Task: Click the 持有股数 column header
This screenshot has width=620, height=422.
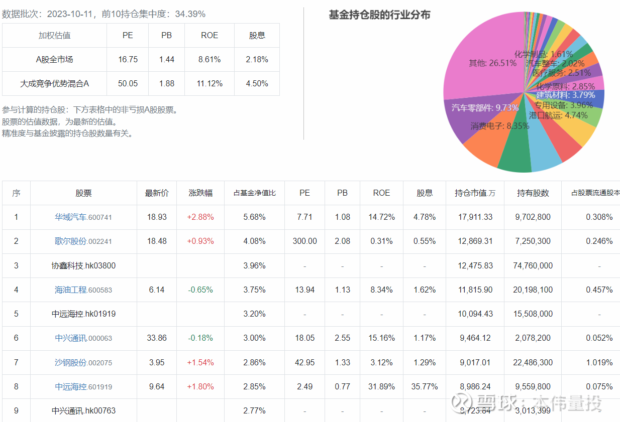Action: pos(533,193)
